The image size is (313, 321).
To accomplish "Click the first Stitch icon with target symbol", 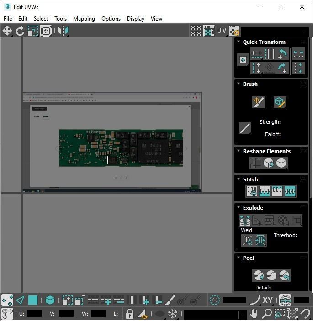I will tap(252, 191).
